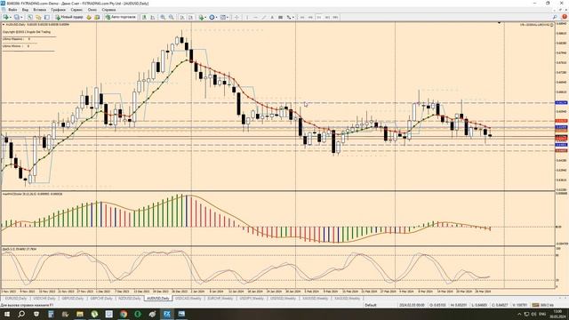Switch to the USDJPY,Weekly chart tab

pos(252,299)
